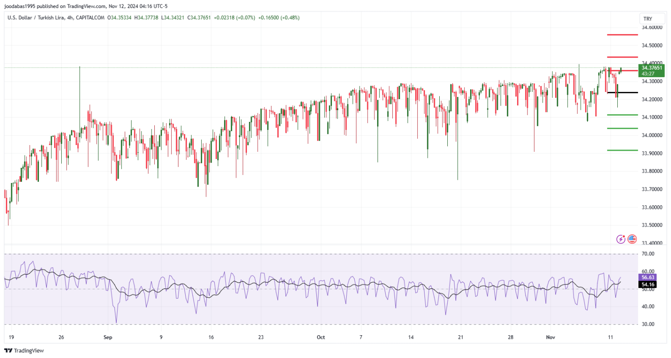Click the 33.50000 price axis label
Viewport: 671px width, 358px height.
pyautogui.click(x=652, y=225)
